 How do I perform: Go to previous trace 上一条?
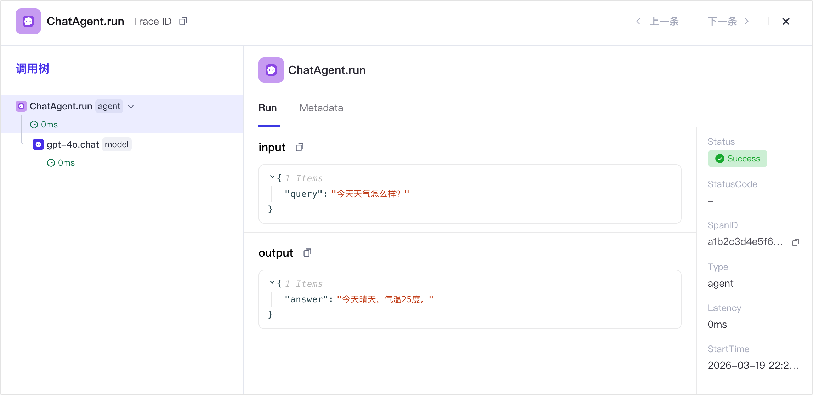click(658, 22)
